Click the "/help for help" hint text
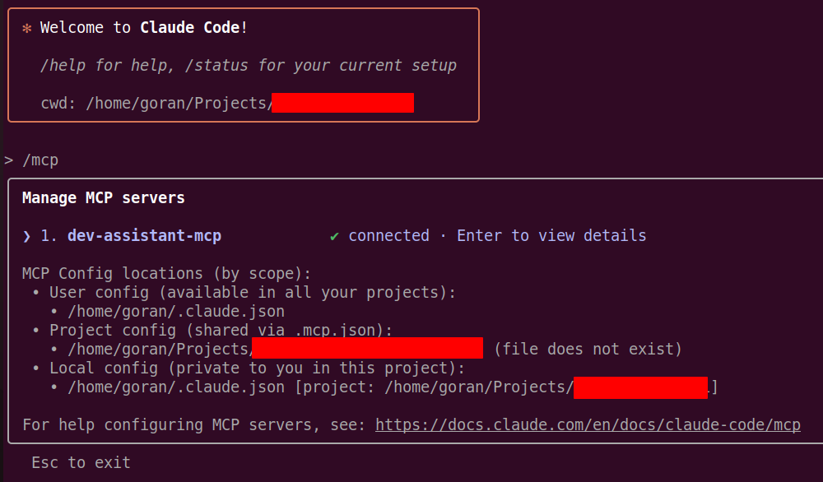This screenshot has height=482, width=823. point(108,66)
